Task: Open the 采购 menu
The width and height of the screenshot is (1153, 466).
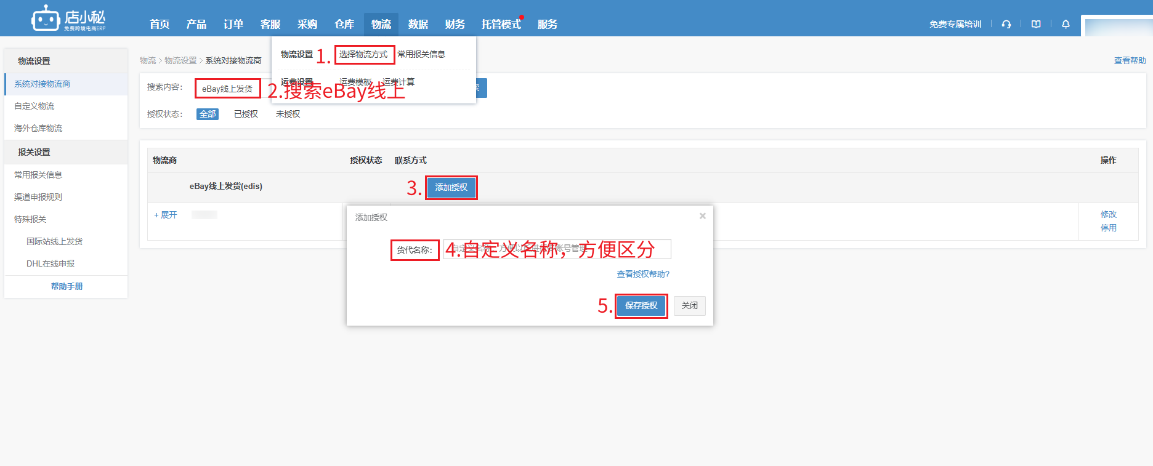Action: click(307, 24)
